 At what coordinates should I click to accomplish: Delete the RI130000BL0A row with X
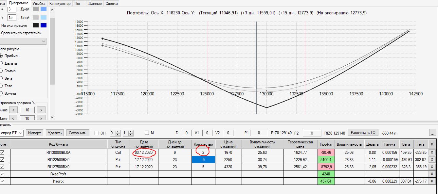[431, 153]
